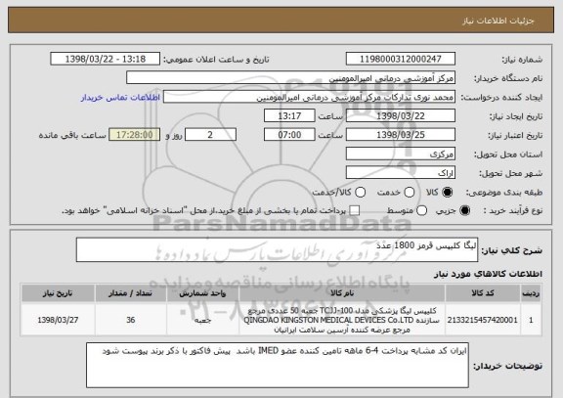
Task: Click the ساعت باقی مانده label
Action: [72, 135]
